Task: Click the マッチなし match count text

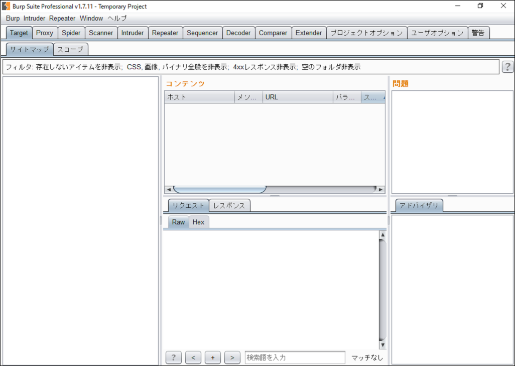Action: click(x=367, y=357)
